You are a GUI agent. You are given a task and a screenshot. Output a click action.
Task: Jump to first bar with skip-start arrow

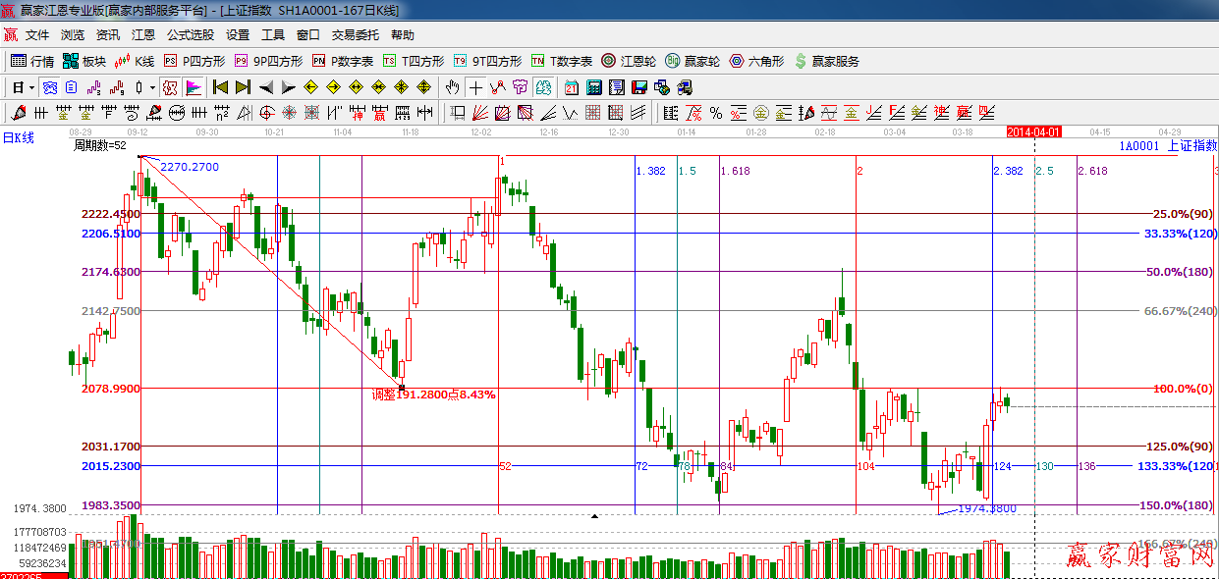point(221,87)
